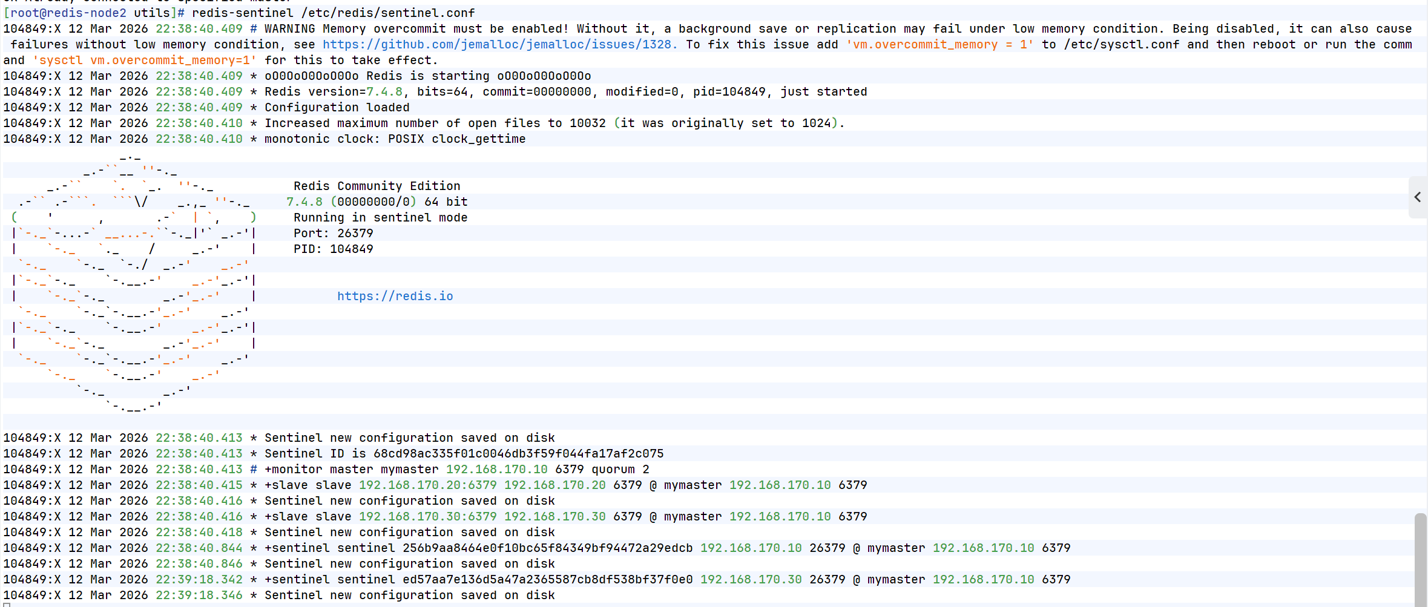Click the slave address 192.168.170.30:6379
This screenshot has width=1428, height=607.
pyautogui.click(x=428, y=516)
